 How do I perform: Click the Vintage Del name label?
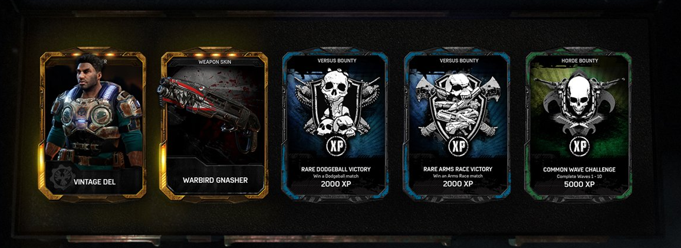[95, 182]
